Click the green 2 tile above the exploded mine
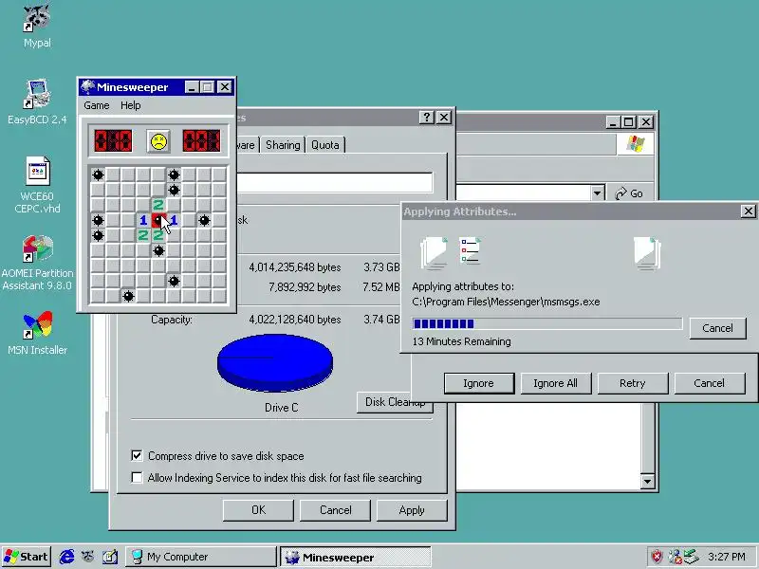The width and height of the screenshot is (759, 569). [158, 205]
